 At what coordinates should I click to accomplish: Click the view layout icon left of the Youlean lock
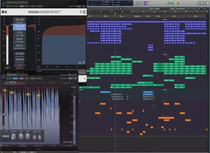(x=3, y=12)
